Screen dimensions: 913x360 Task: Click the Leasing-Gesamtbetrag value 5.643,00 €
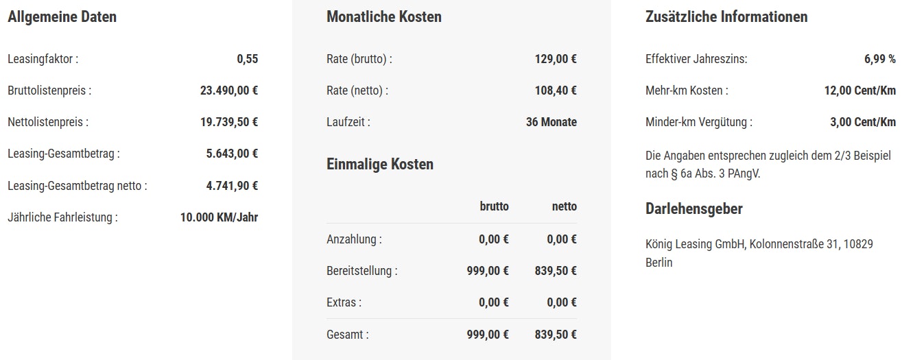coord(232,154)
